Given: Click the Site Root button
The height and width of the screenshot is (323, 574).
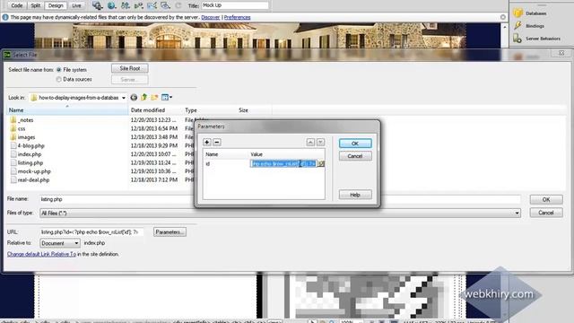Looking at the screenshot, I should [129, 68].
